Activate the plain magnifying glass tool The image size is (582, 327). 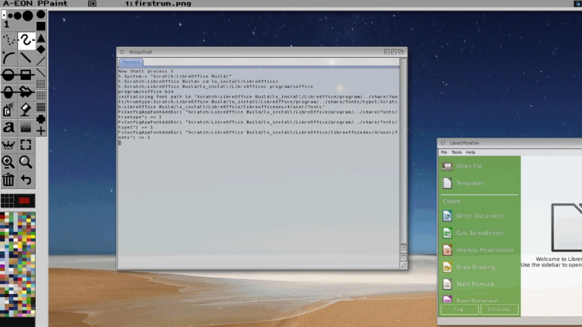click(26, 162)
